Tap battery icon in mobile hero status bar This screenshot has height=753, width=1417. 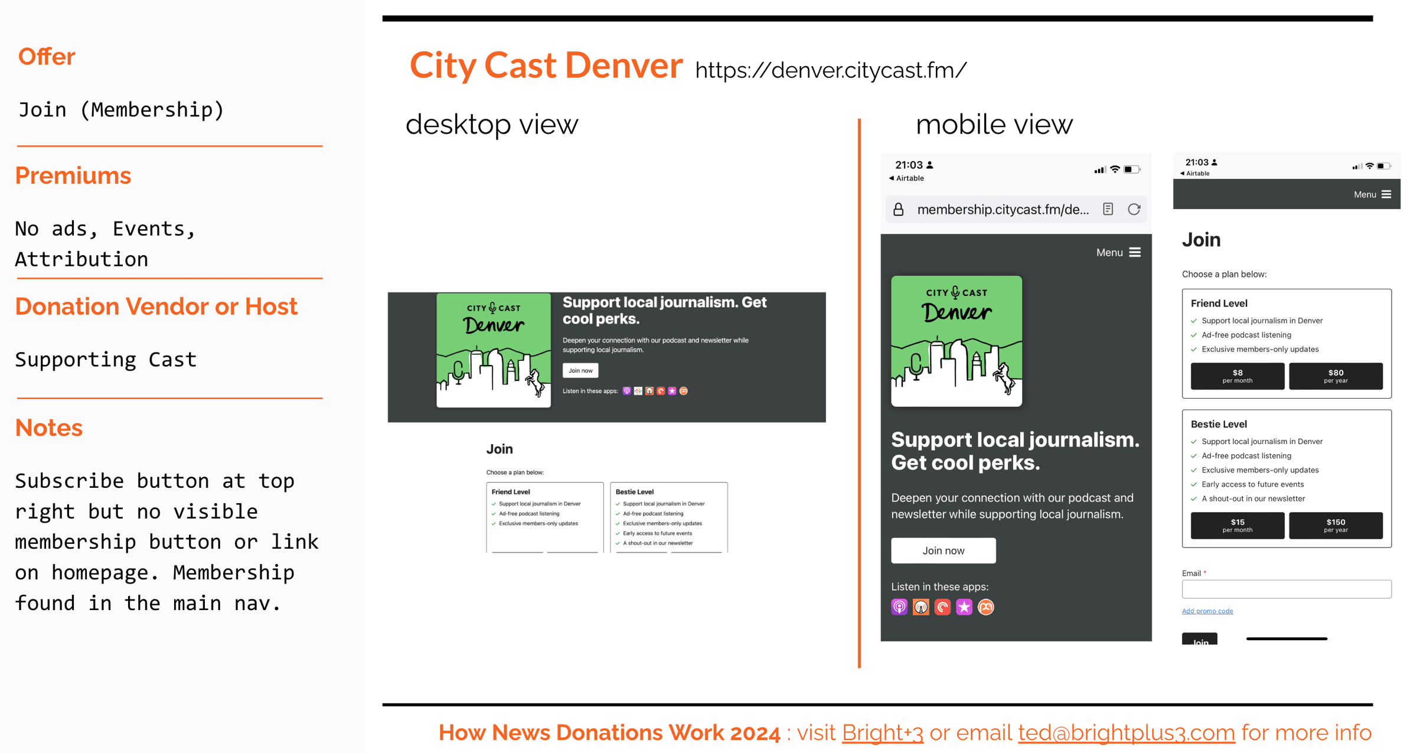pos(1132,169)
